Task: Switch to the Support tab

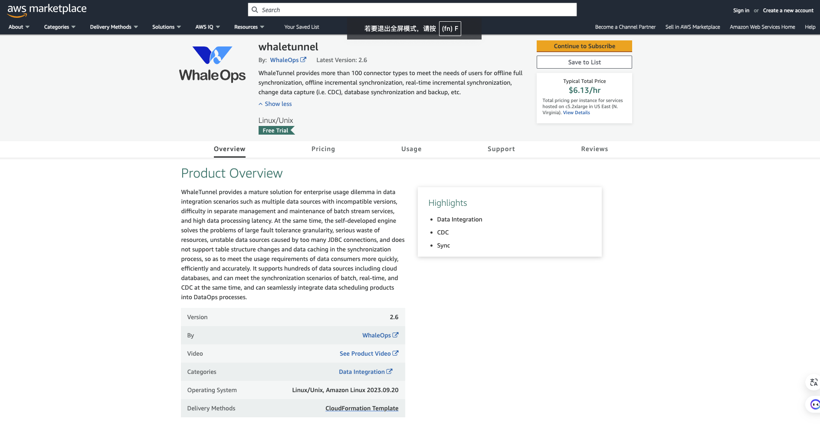Action: (x=501, y=149)
